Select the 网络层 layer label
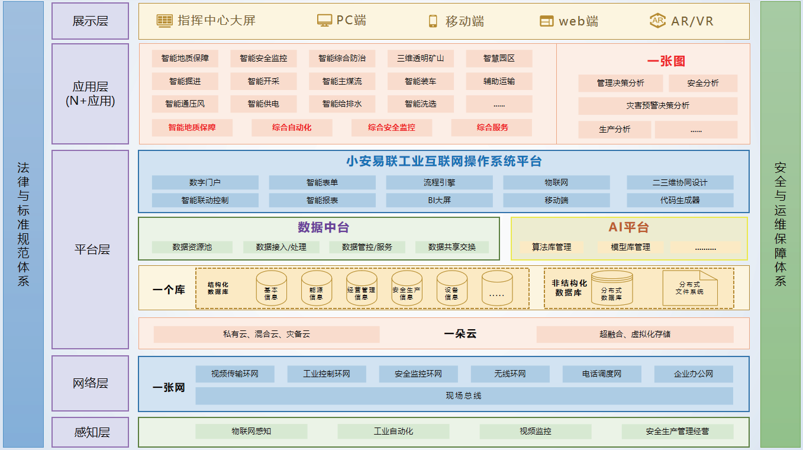This screenshot has height=450, width=803. click(90, 383)
